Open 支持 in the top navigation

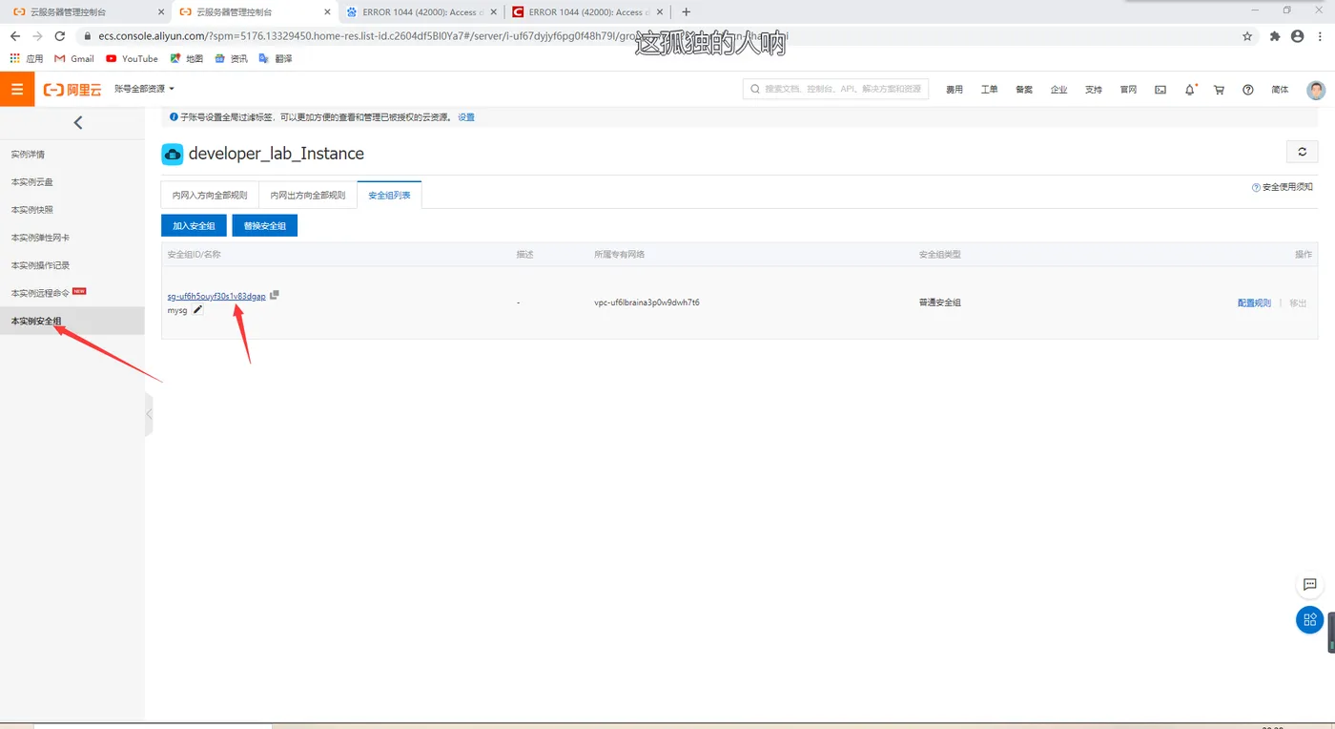pyautogui.click(x=1094, y=90)
